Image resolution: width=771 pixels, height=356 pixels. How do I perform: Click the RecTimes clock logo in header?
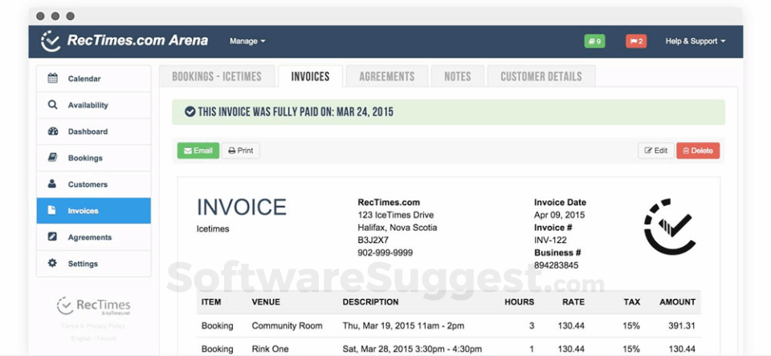[x=50, y=41]
